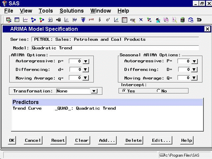Image resolution: width=212 pixels, height=159 pixels.
Task: Click the curved back arrow icon
Action: coord(199,20)
